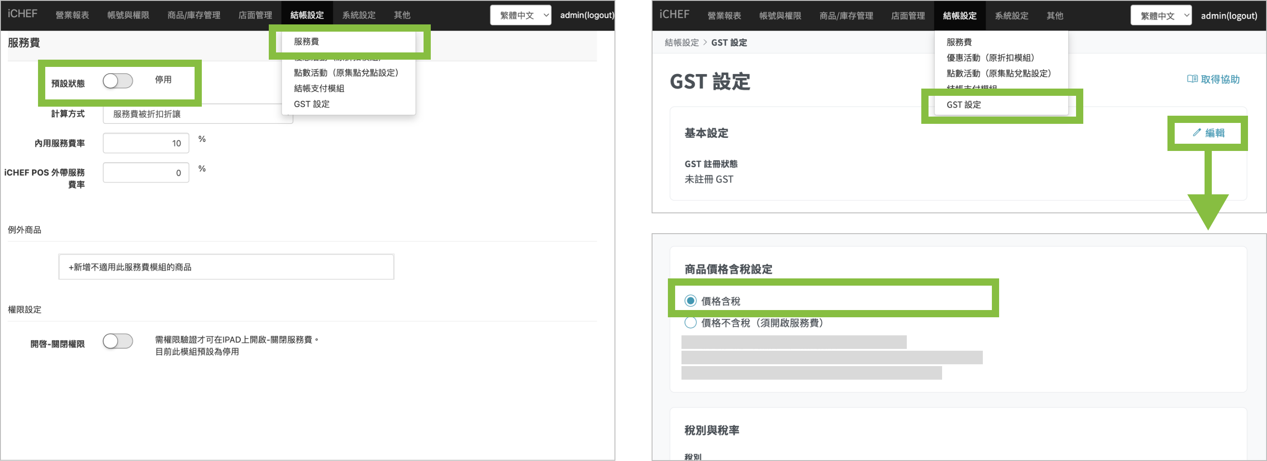
Task: Choose 結帳支付模組 from the 服務費 page menu
Action: [319, 89]
